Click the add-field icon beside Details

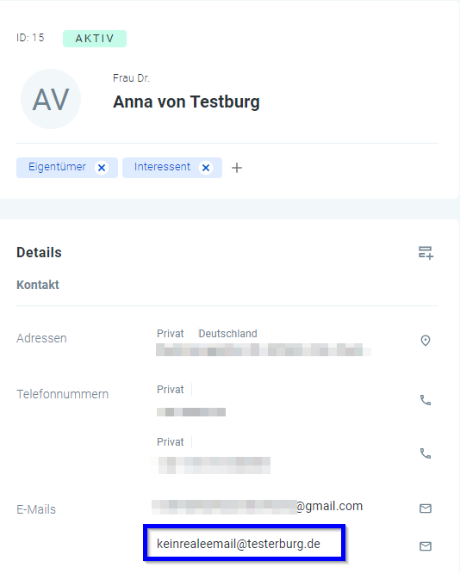click(x=426, y=252)
